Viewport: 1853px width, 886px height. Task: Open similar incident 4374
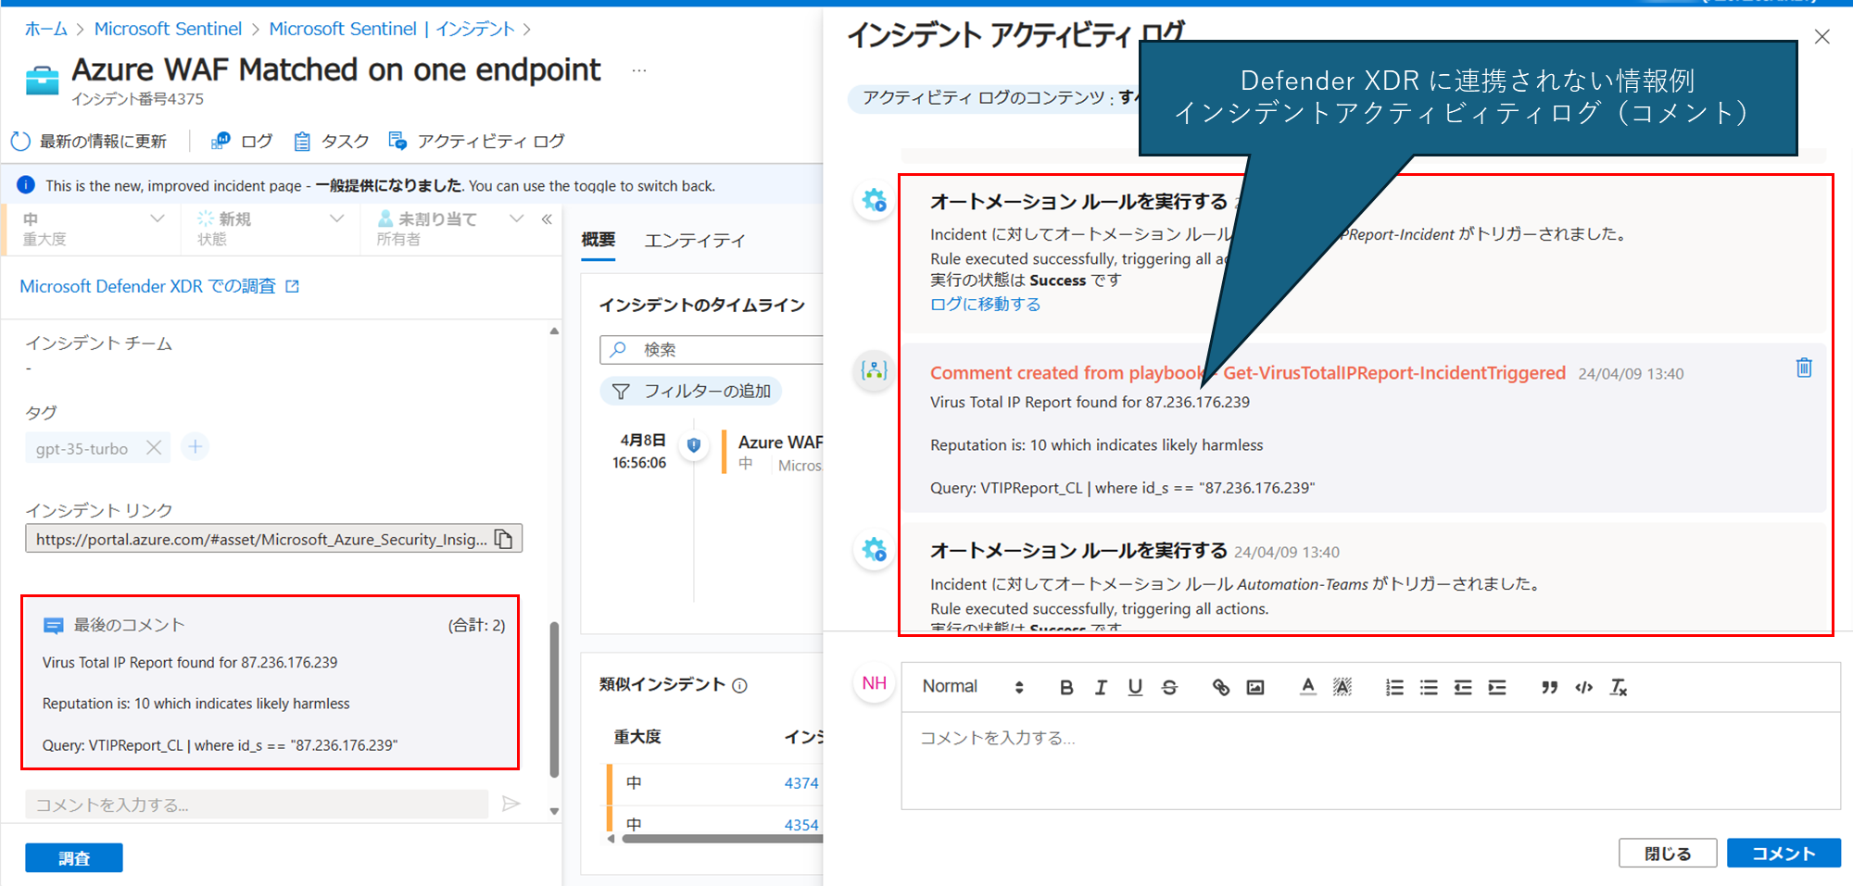(801, 783)
